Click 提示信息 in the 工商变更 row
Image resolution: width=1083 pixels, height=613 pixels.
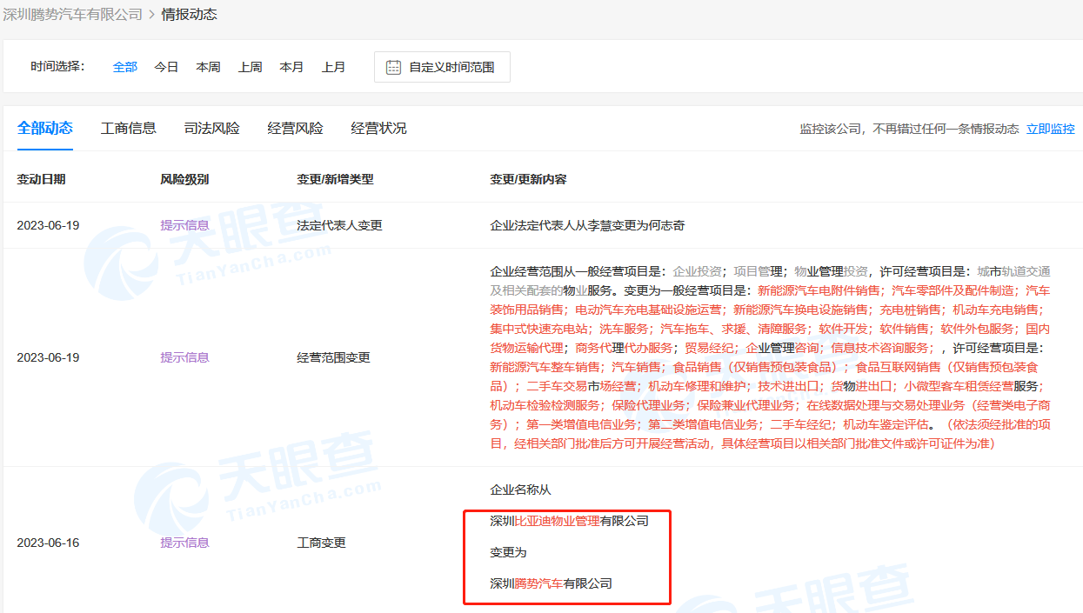tap(184, 543)
